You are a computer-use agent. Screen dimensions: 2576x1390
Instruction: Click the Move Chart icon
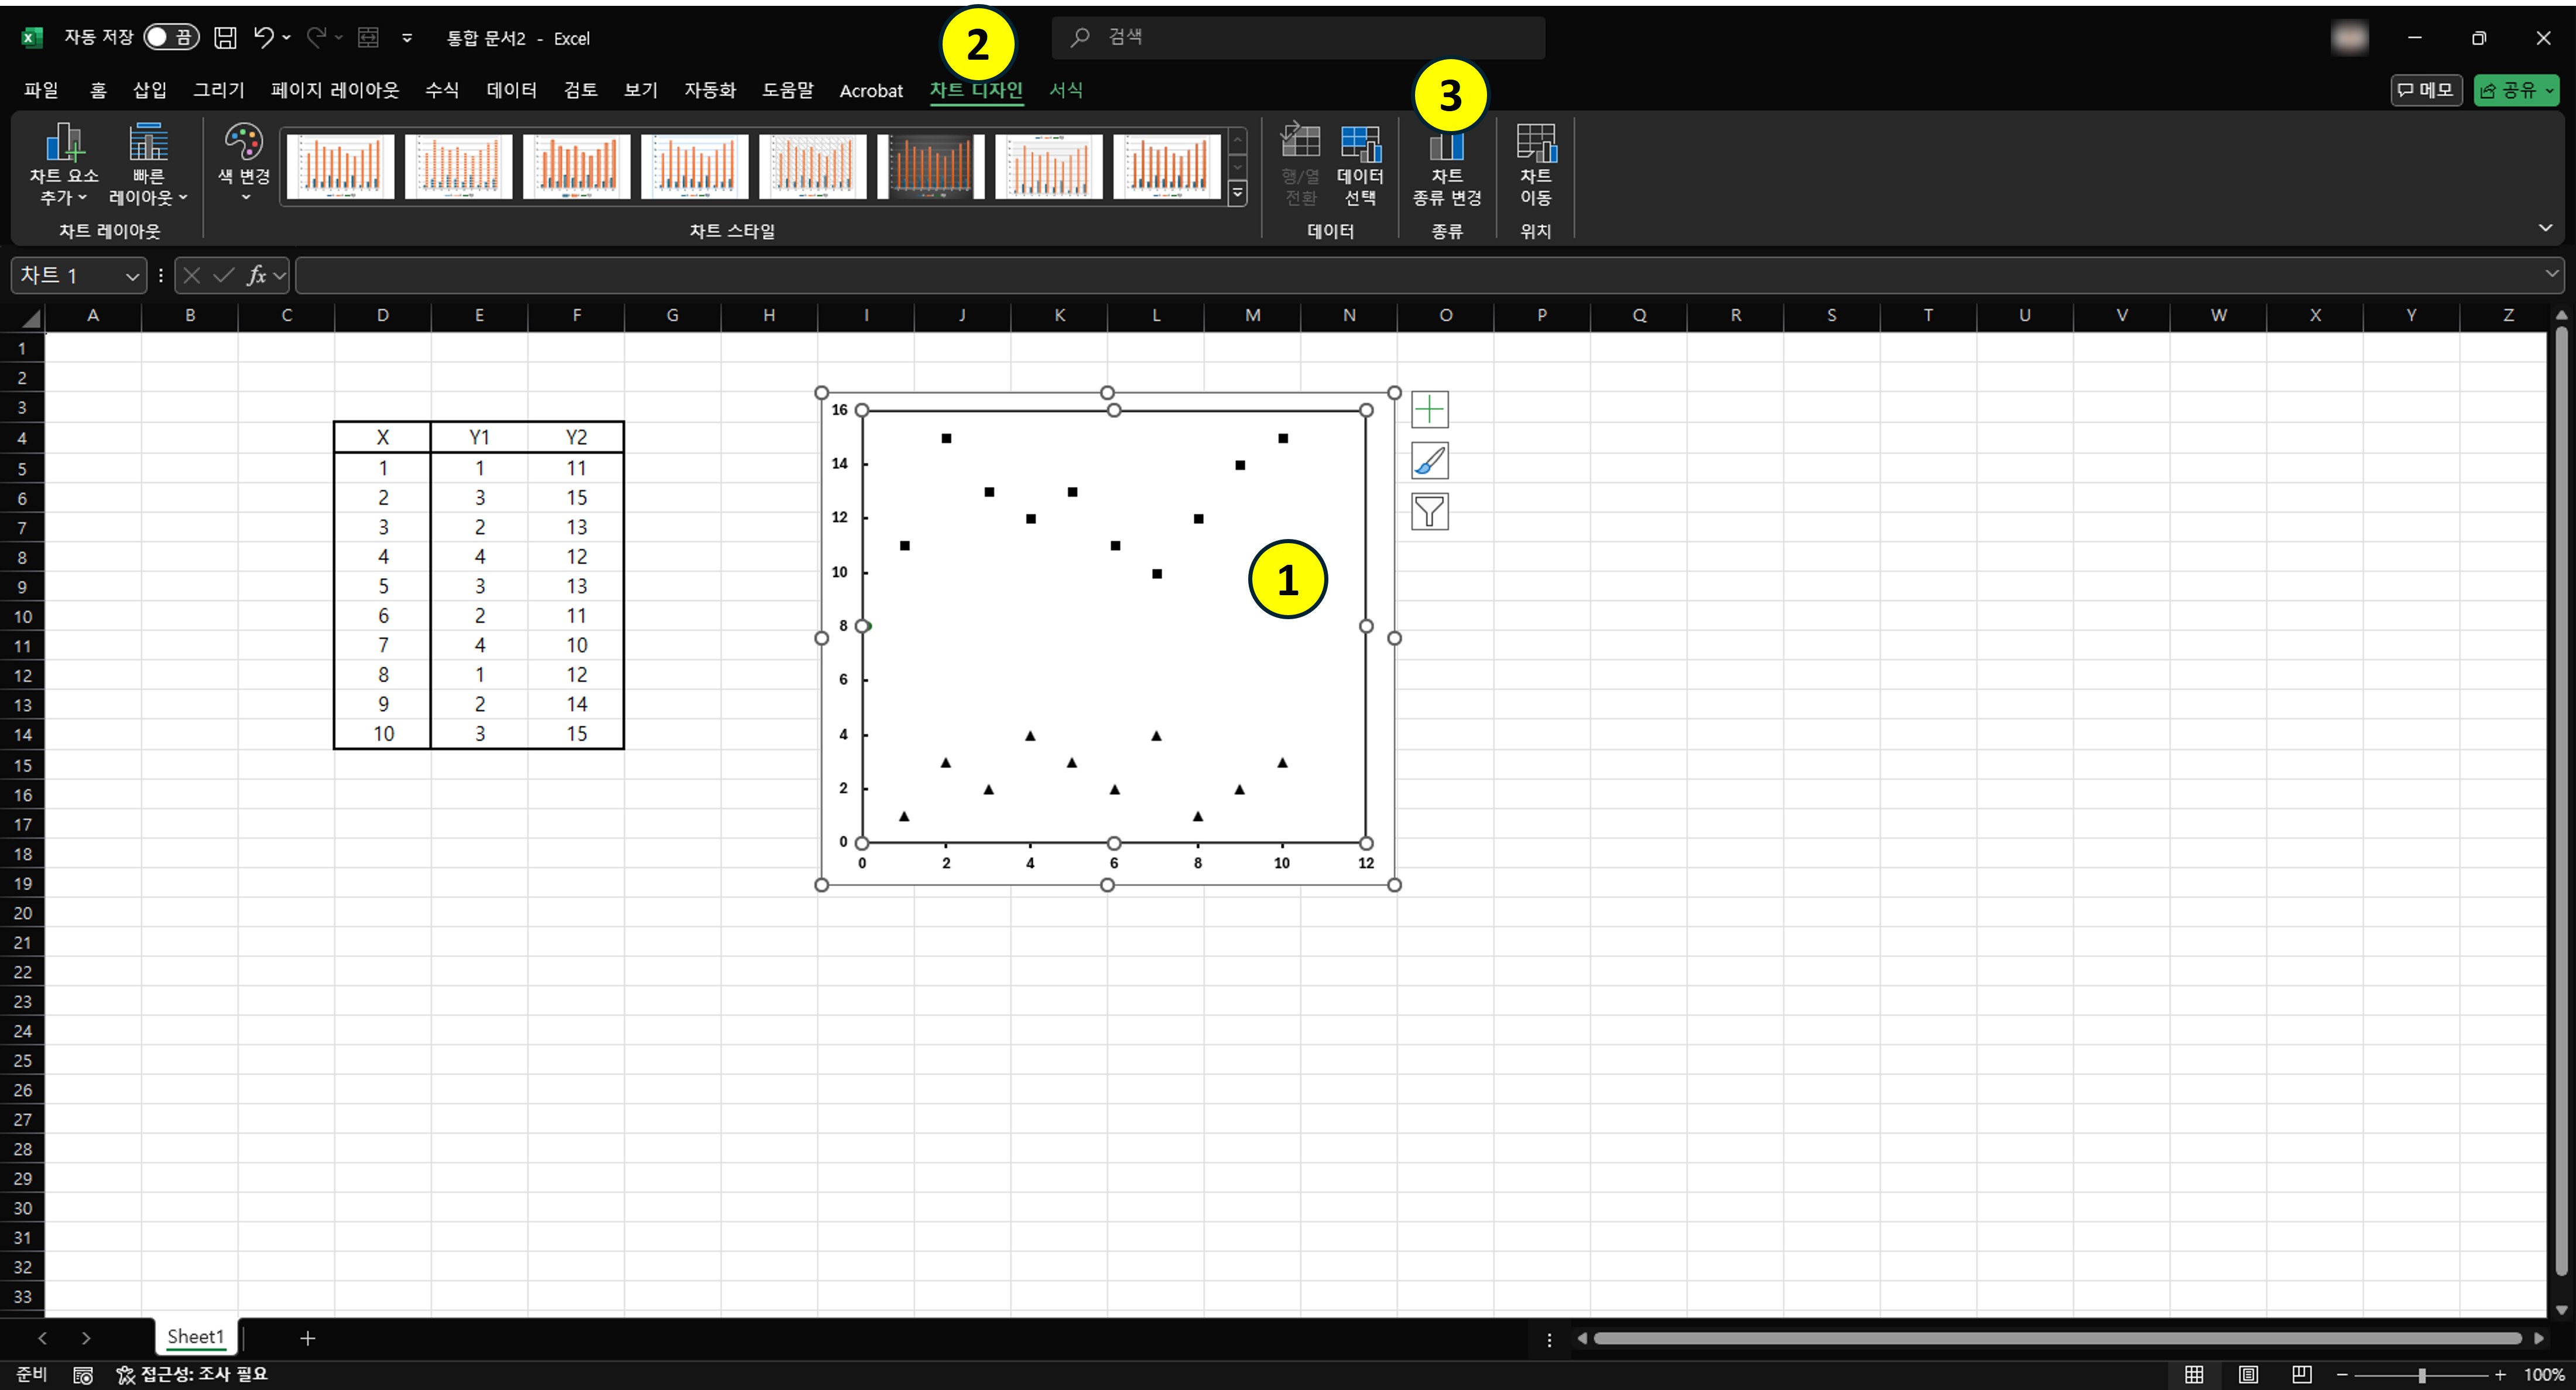pyautogui.click(x=1535, y=144)
